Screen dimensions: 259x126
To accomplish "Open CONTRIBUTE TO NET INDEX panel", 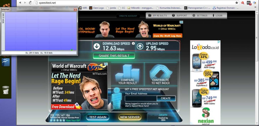I will [161, 74].
